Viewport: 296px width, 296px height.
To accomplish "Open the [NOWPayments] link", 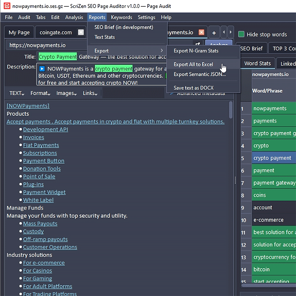I will (28, 106).
